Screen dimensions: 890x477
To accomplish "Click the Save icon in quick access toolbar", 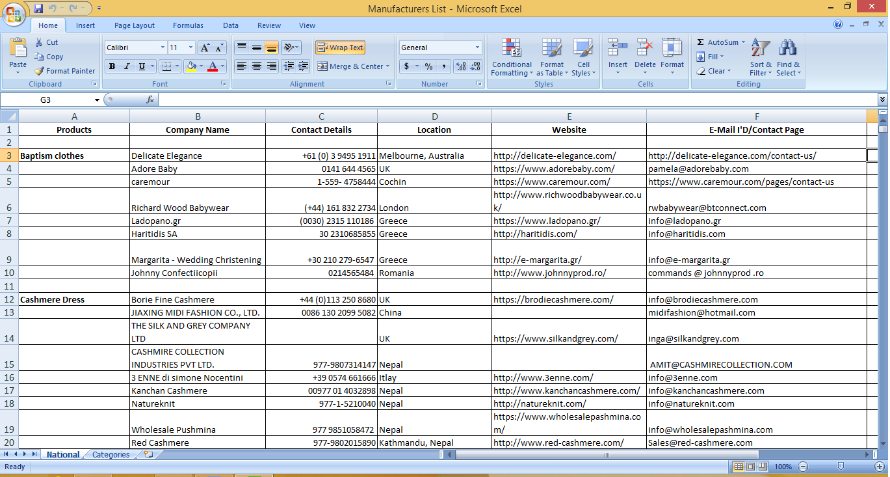I will coord(38,8).
